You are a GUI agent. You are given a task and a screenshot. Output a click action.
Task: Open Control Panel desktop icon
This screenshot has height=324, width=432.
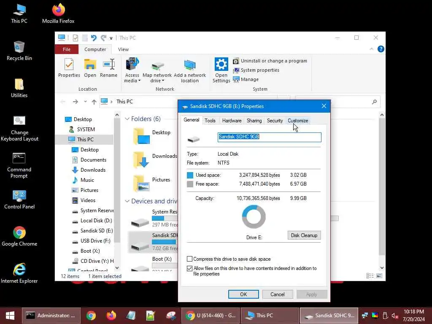19,200
